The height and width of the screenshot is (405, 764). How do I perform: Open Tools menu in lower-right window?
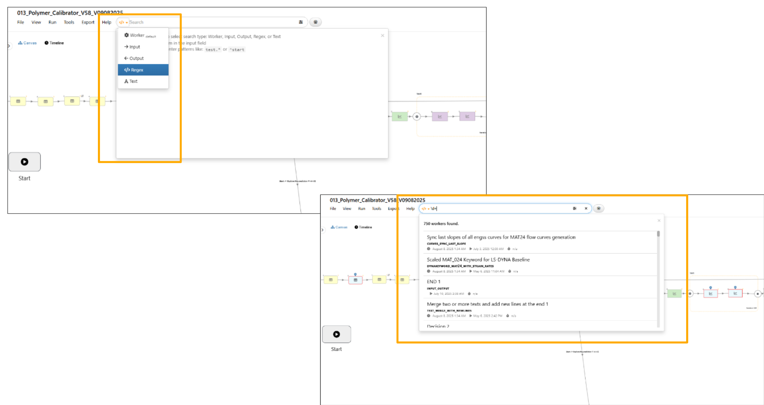[x=376, y=208]
